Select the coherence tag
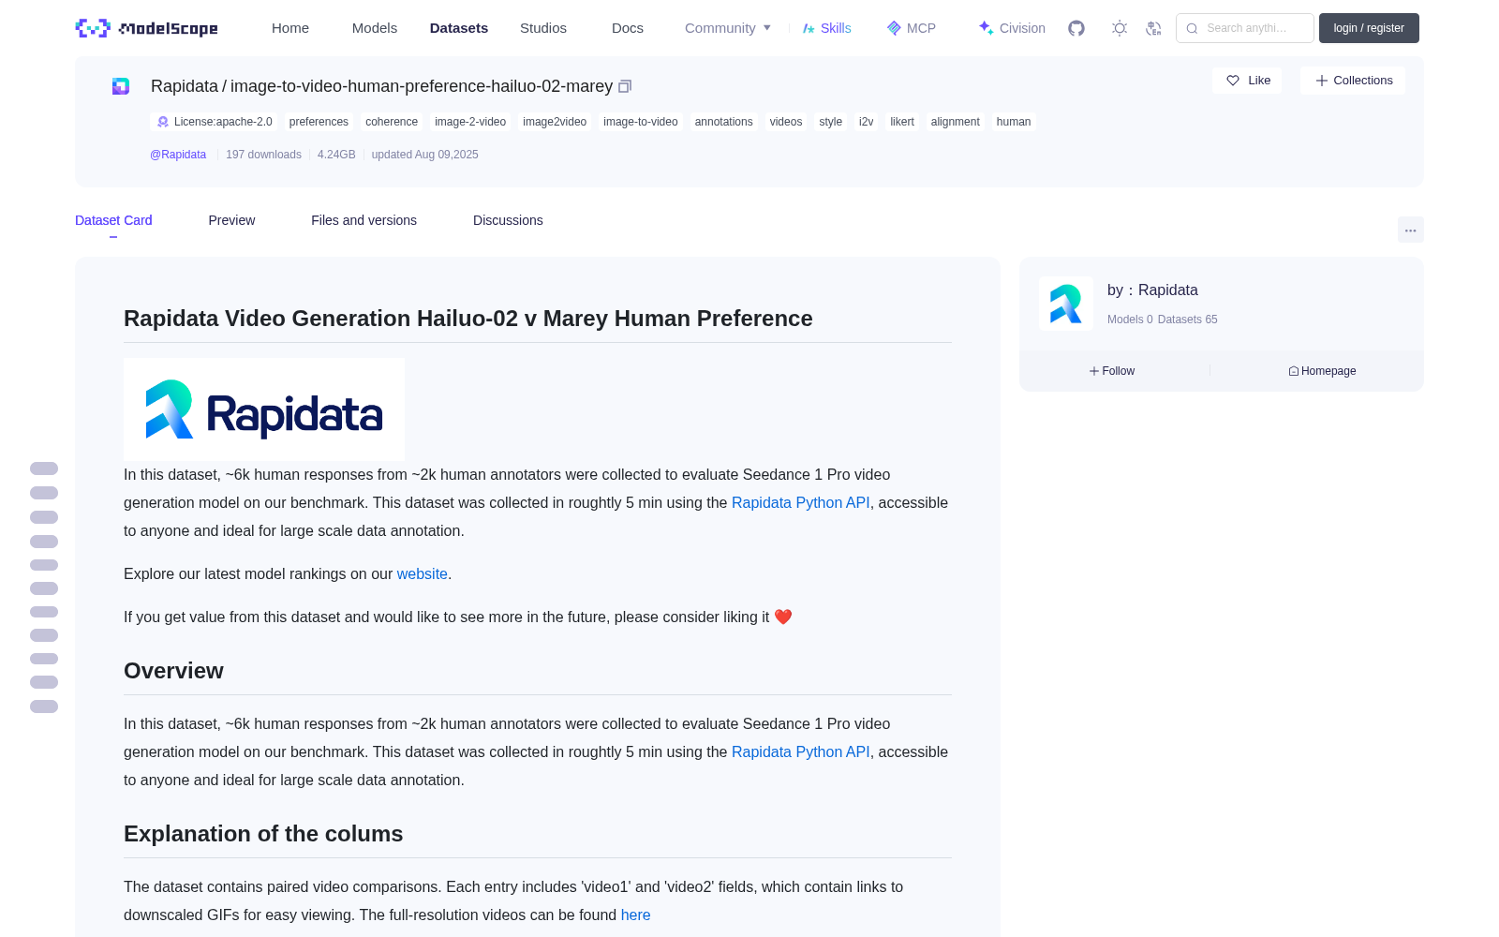 [x=392, y=122]
